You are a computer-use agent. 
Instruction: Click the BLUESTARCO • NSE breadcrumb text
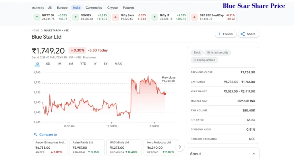(x=57, y=30)
